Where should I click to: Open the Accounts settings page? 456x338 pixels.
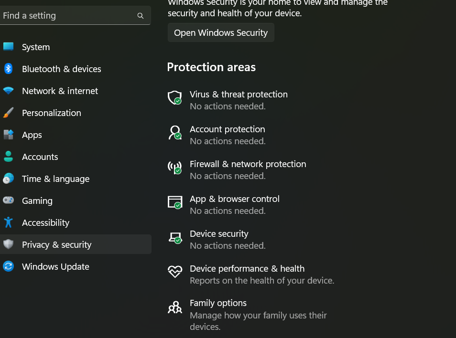click(40, 157)
